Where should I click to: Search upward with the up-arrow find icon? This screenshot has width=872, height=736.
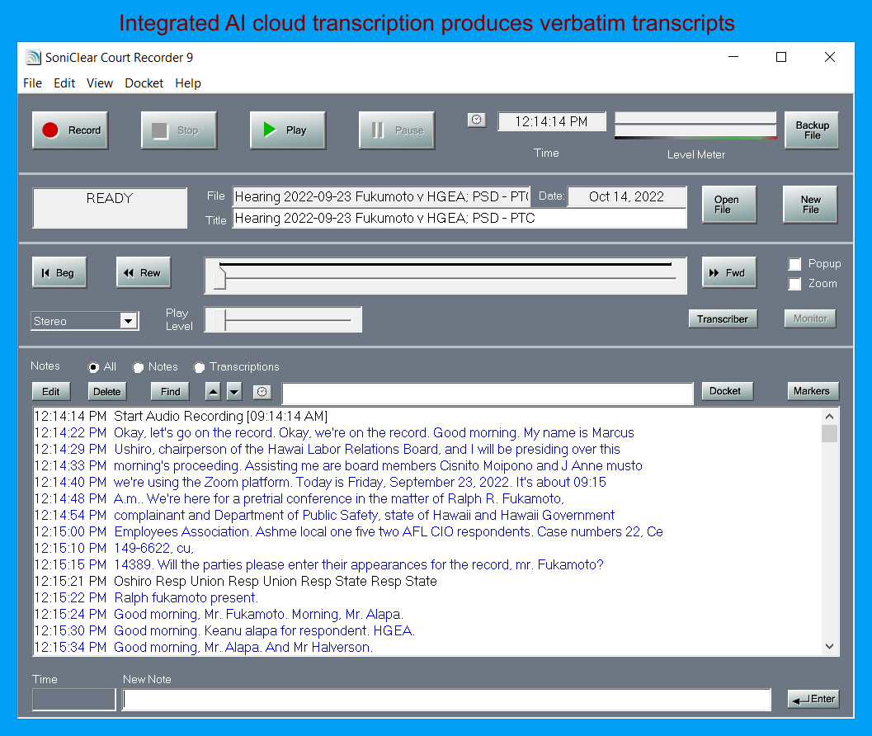coord(213,391)
